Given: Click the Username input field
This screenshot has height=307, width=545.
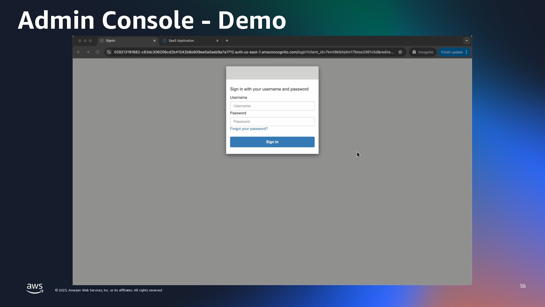Looking at the screenshot, I should pyautogui.click(x=272, y=106).
